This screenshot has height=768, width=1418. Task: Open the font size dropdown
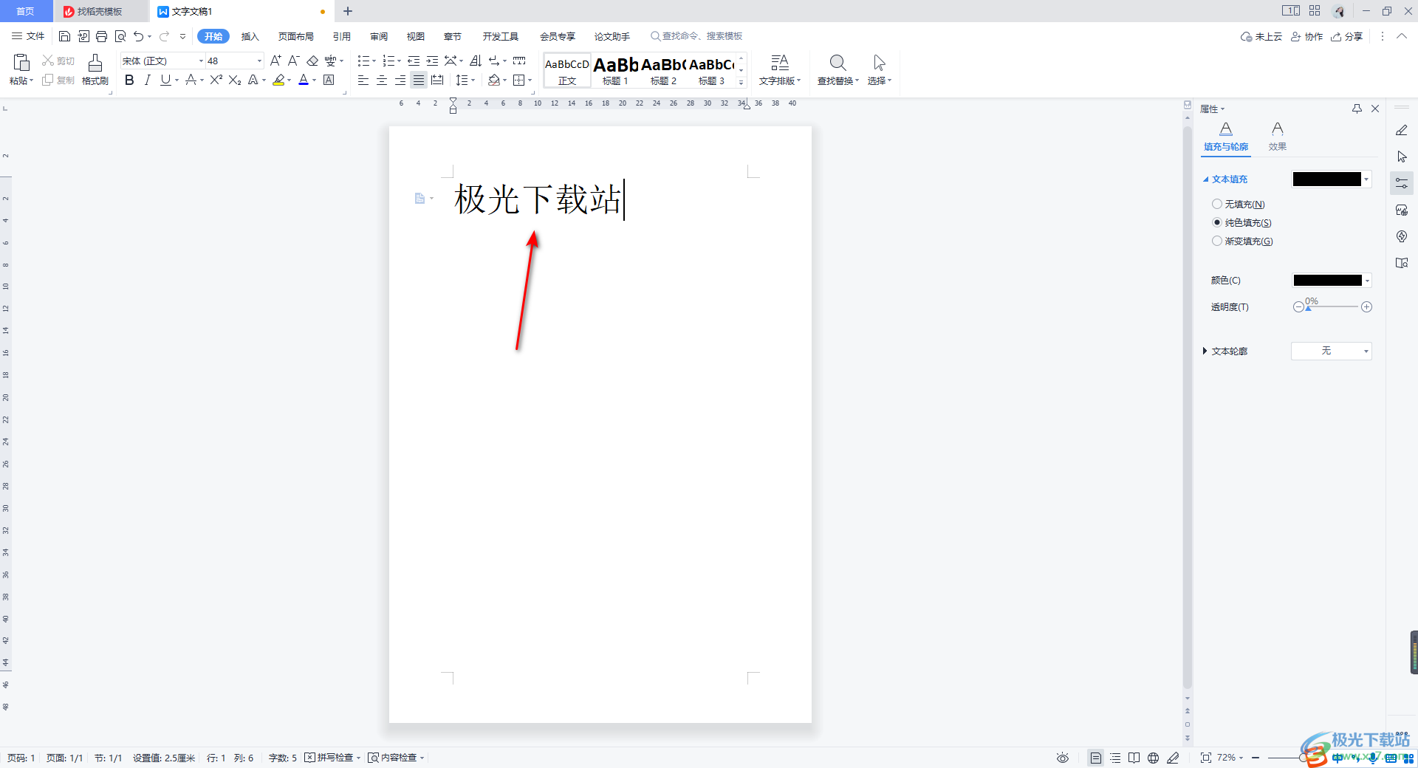259,61
